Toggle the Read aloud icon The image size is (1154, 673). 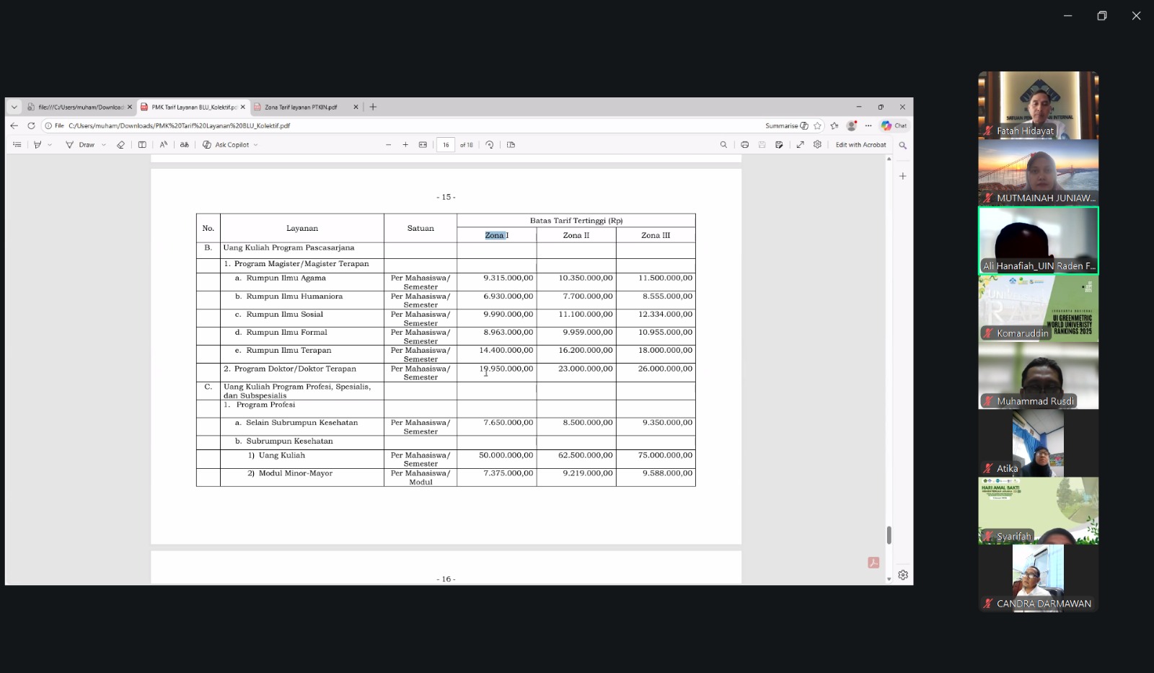pos(164,145)
